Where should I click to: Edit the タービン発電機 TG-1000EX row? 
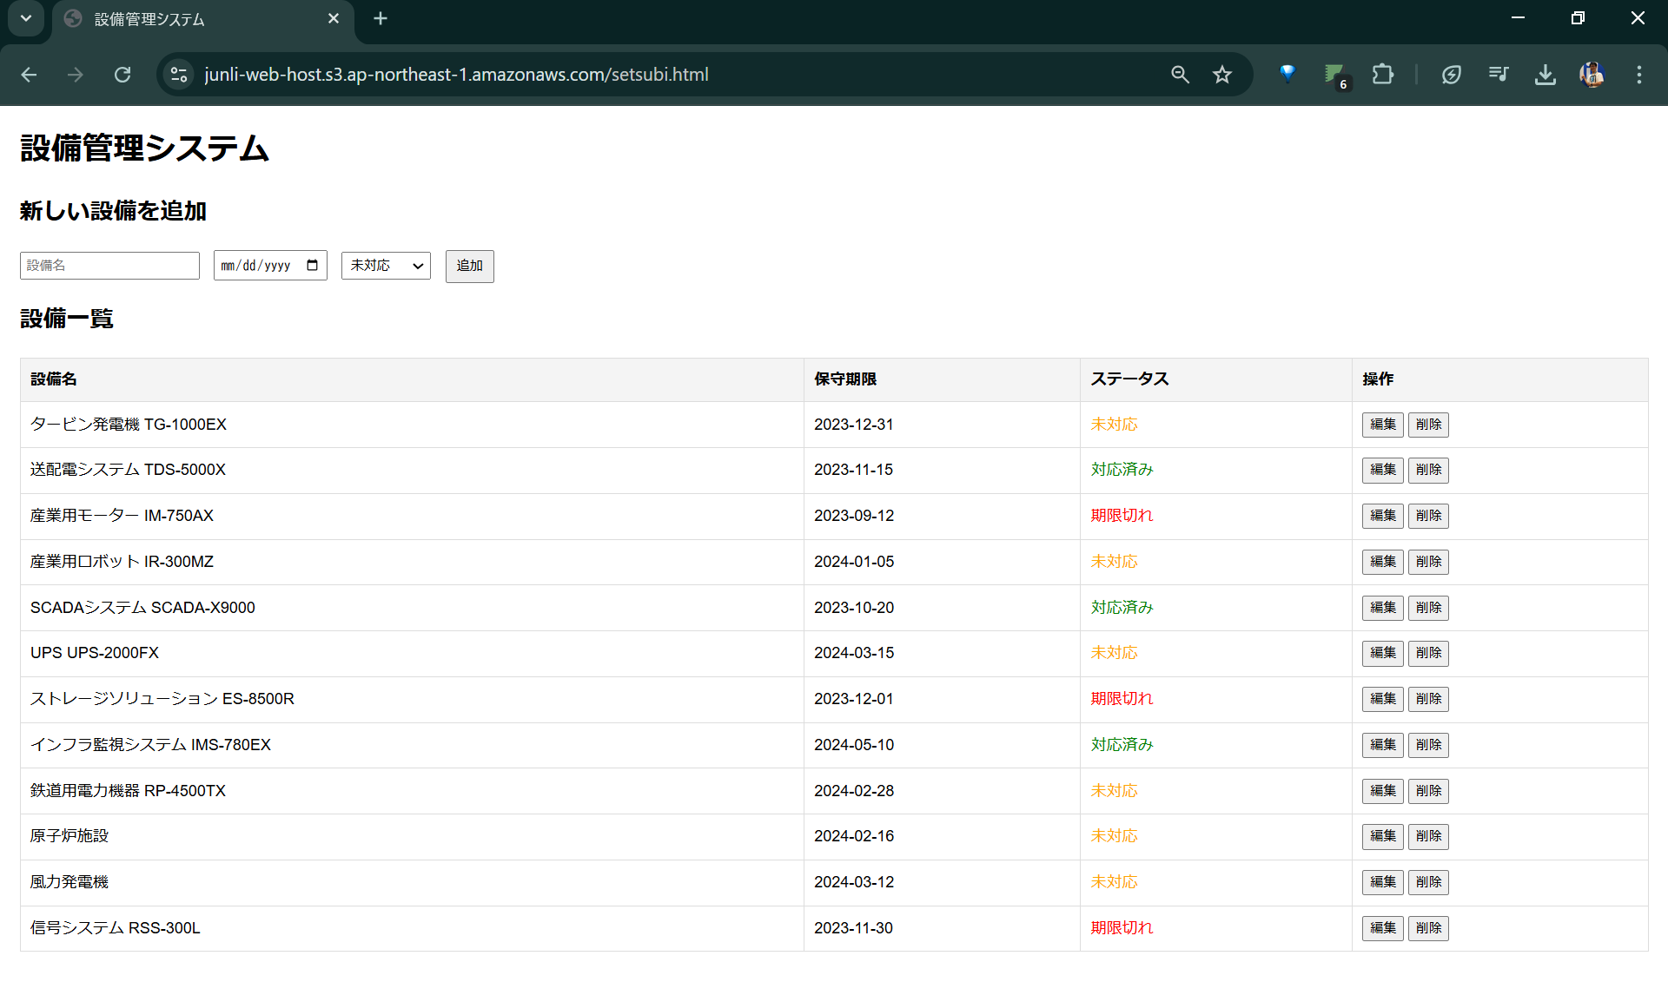click(1382, 425)
